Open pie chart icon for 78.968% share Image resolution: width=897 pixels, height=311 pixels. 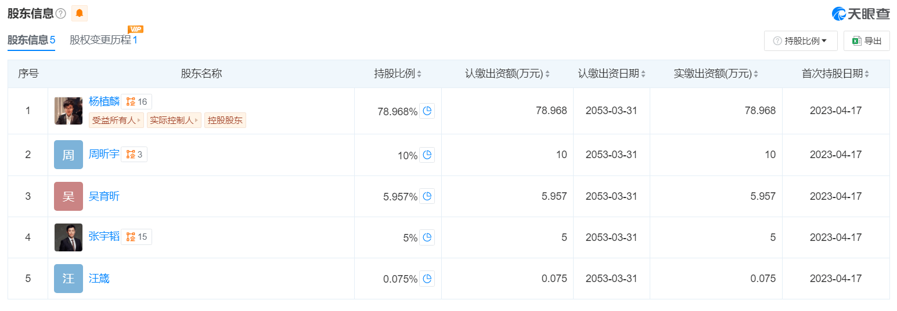tap(427, 111)
